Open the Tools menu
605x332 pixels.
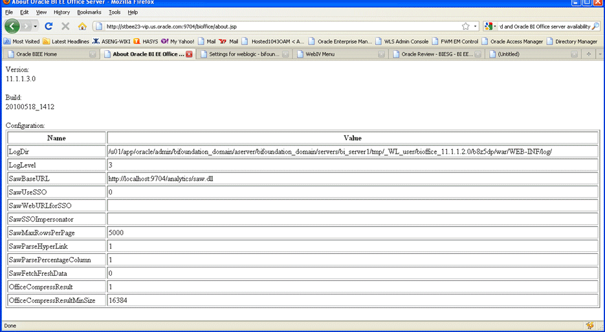coord(115,12)
